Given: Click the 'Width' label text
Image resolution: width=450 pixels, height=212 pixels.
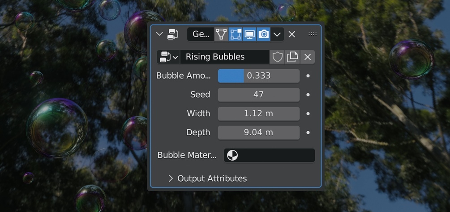Looking at the screenshot, I should (199, 113).
